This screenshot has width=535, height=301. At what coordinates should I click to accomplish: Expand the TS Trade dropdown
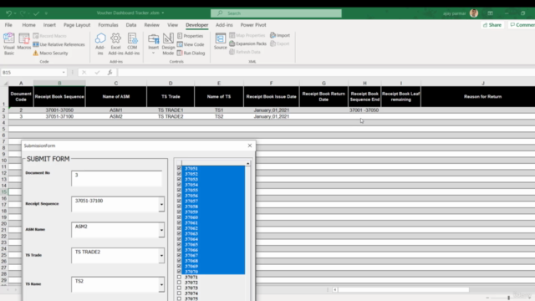[x=161, y=256]
